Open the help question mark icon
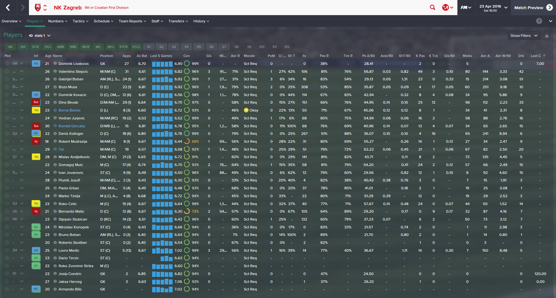556x298 pixels. tap(539, 21)
